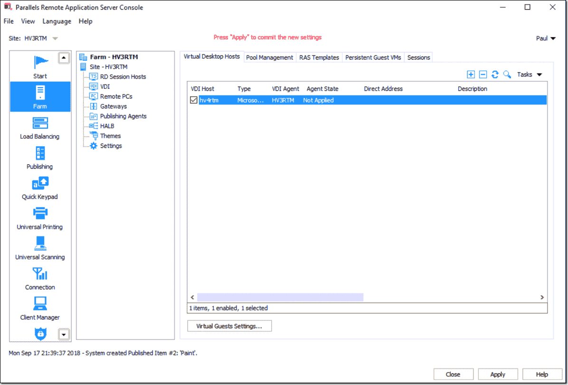Sort by the Description column header

click(473, 89)
